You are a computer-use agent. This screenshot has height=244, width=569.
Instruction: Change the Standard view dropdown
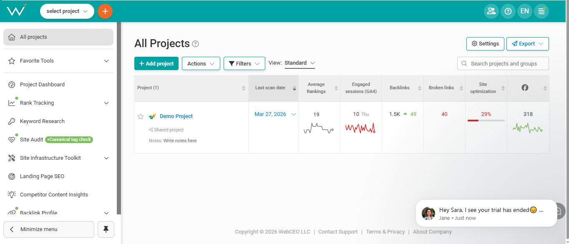click(300, 63)
